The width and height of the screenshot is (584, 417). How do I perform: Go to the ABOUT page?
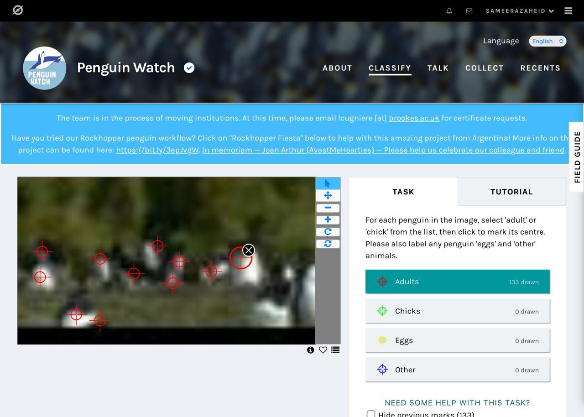click(337, 68)
